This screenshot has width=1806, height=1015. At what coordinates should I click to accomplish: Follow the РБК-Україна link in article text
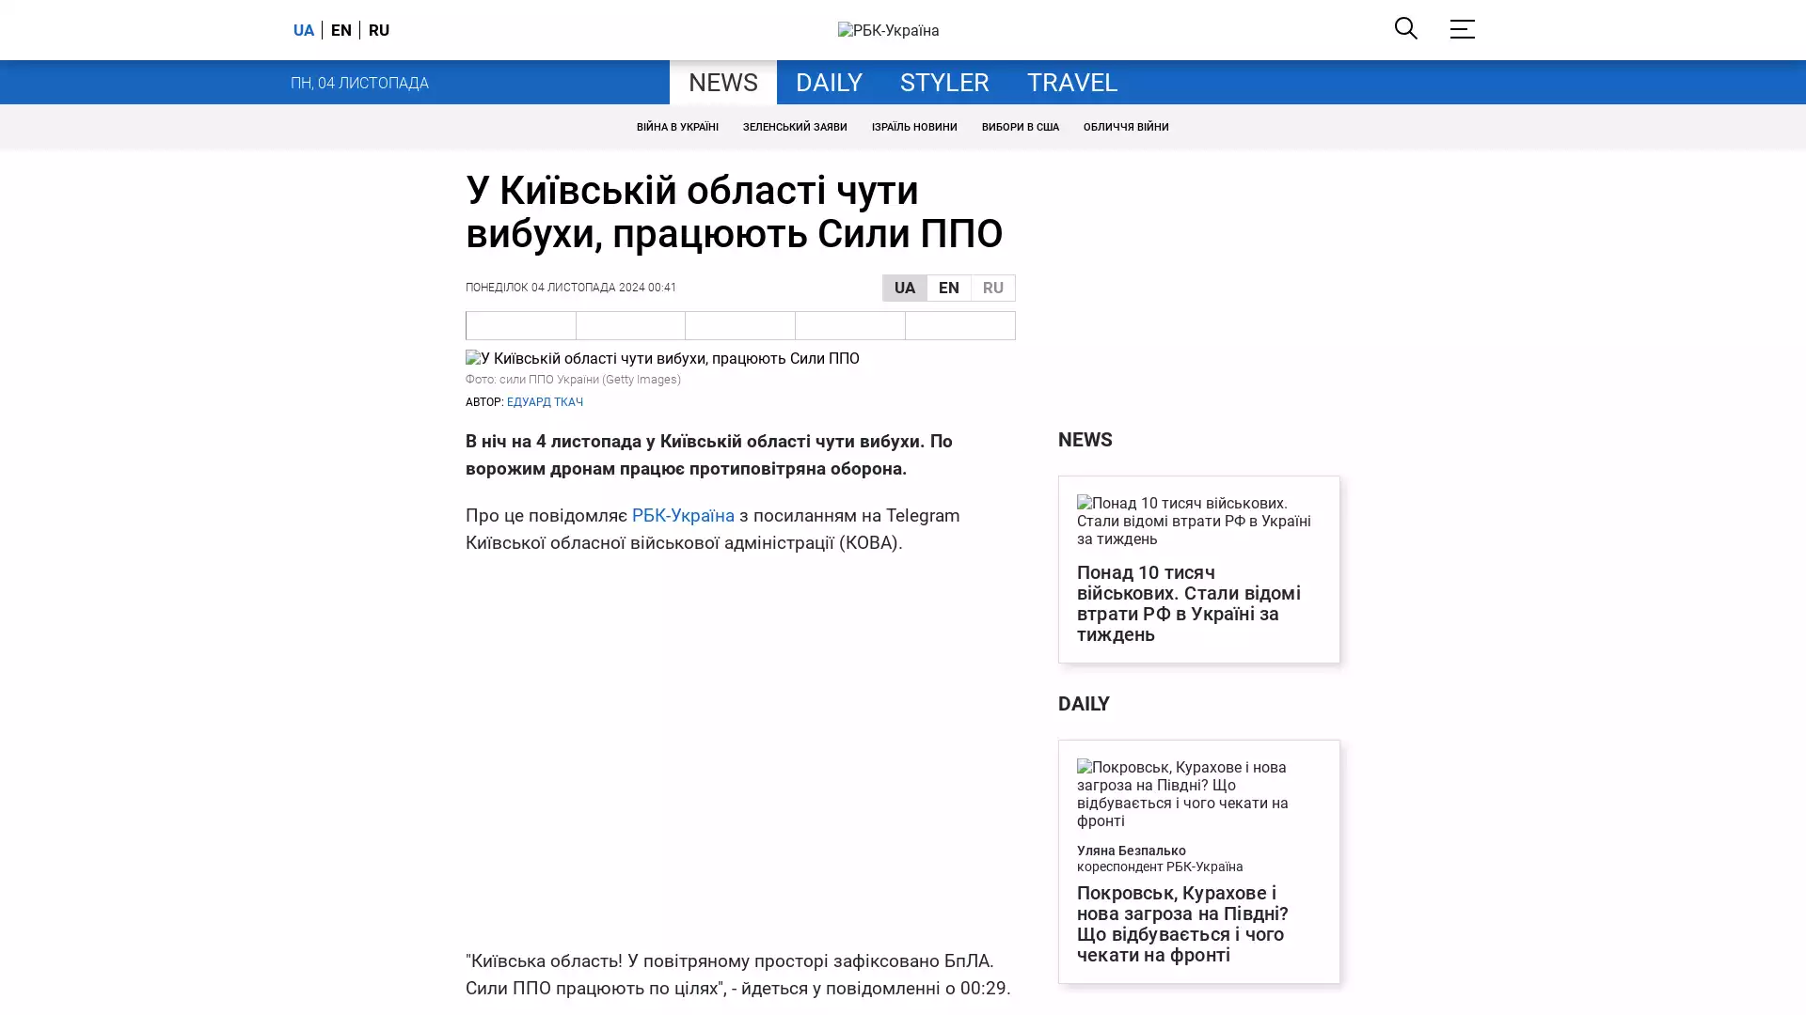click(x=683, y=515)
